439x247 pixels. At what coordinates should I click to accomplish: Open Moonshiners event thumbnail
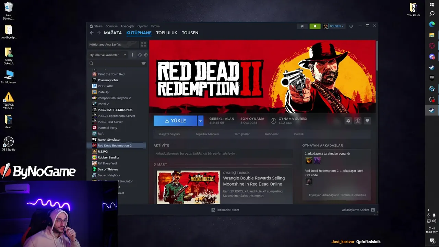coord(188,187)
